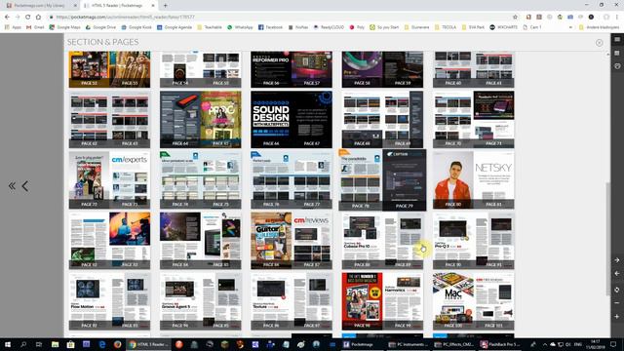Zoom out with the minus icon
The image size is (624, 351).
(617, 303)
